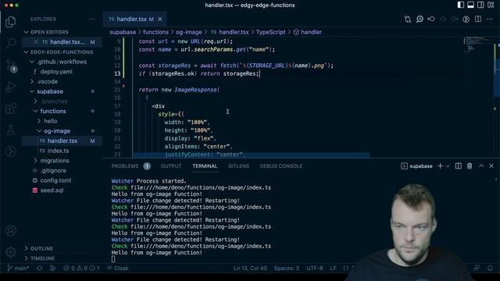Open the Extensions view
Viewport: 500px width, 281px height.
coord(10,108)
